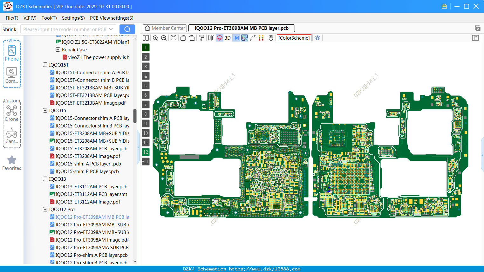Select the Computer category icon
This screenshot has width=484, height=272.
coord(12,75)
